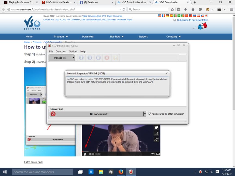Click the address bar URL field
The image size is (235, 176).
click(64, 10)
